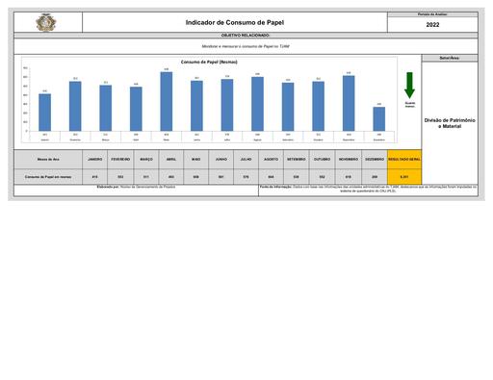Click the objective description text about Papel consumption
The image size is (493, 380).
tap(246, 46)
